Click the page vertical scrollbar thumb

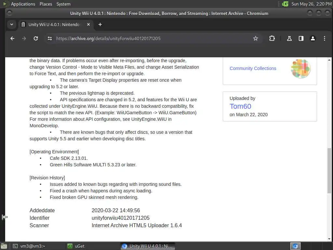[x=329, y=171]
